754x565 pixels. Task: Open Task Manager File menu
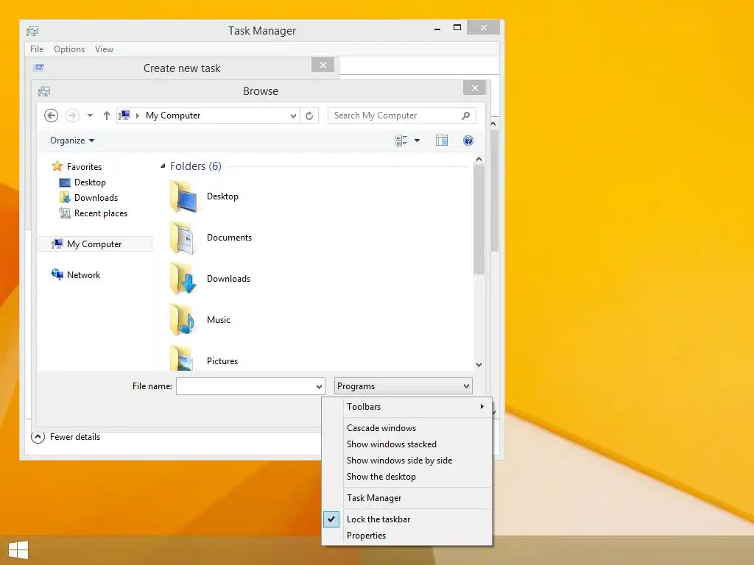coord(37,49)
